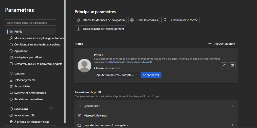
Task: Open Déclaration de confidentialité Microsoft link
Action: coord(131,62)
